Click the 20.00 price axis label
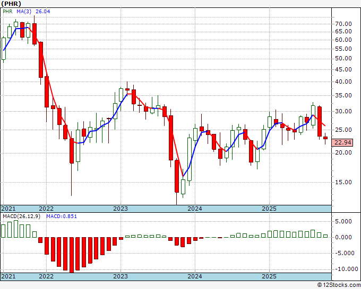This screenshot has width=361, height=289. pyautogui.click(x=343, y=152)
